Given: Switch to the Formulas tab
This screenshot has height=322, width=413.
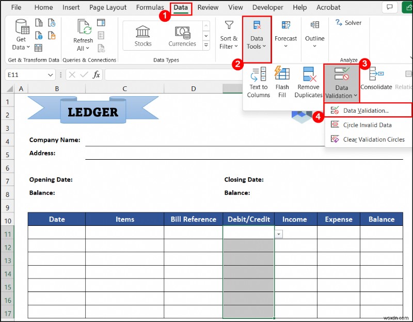Looking at the screenshot, I should click(150, 7).
